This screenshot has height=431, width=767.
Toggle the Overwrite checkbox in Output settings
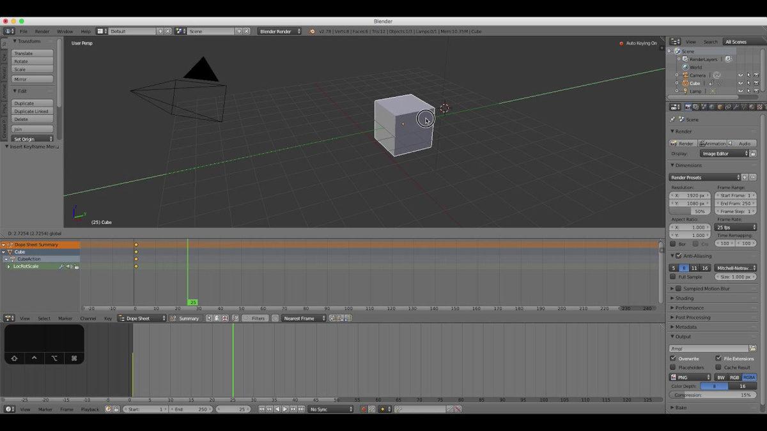point(673,358)
